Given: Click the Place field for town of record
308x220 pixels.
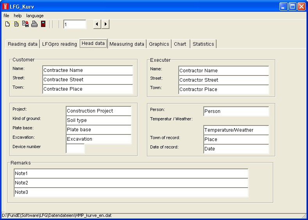Looking at the screenshot, I should pyautogui.click(x=236, y=140).
